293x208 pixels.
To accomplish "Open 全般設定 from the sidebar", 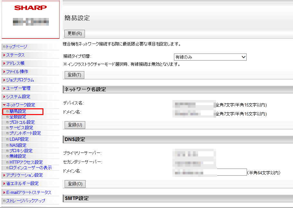I will pyautogui.click(x=18, y=117).
